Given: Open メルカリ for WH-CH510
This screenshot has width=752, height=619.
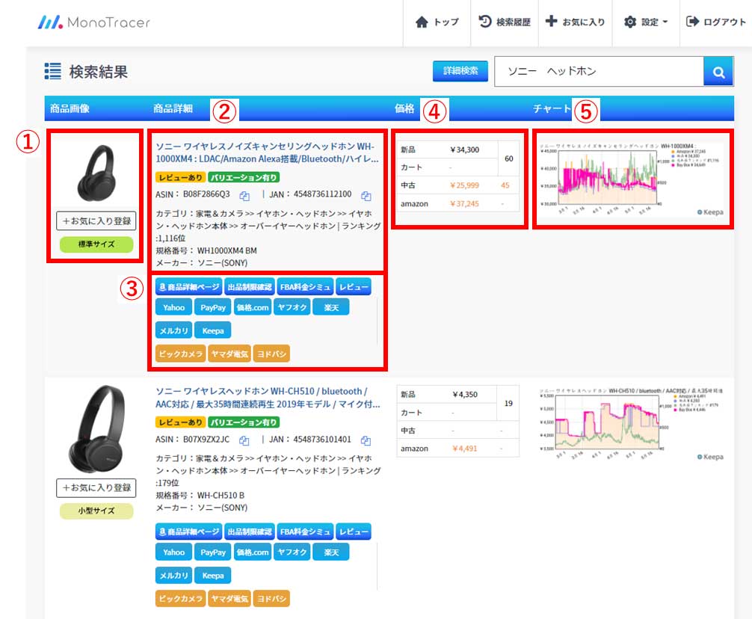Looking at the screenshot, I should 173,575.
